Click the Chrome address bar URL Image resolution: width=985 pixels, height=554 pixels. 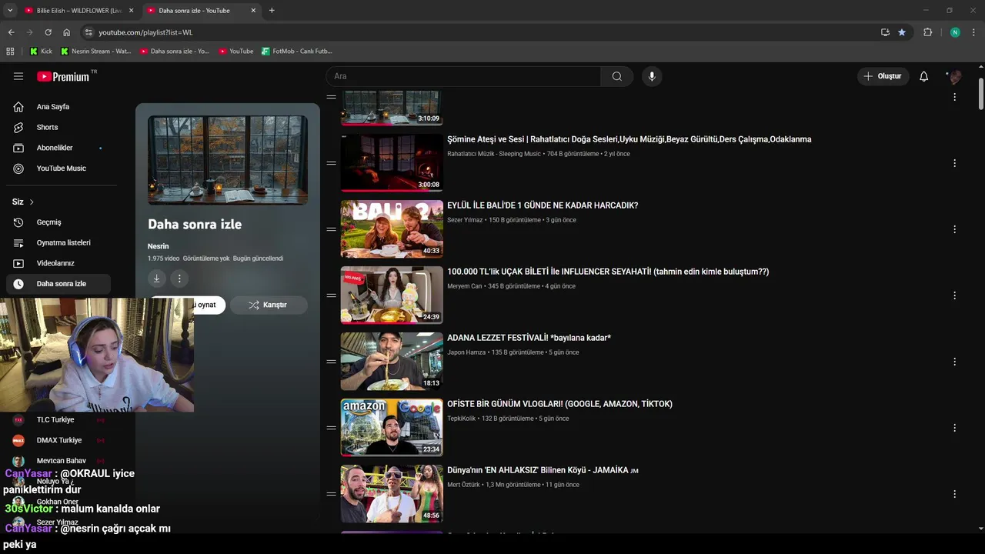[145, 32]
